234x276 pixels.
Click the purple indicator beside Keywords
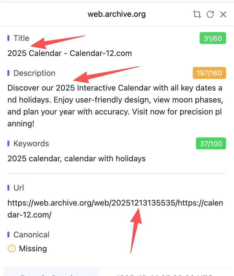(9, 143)
